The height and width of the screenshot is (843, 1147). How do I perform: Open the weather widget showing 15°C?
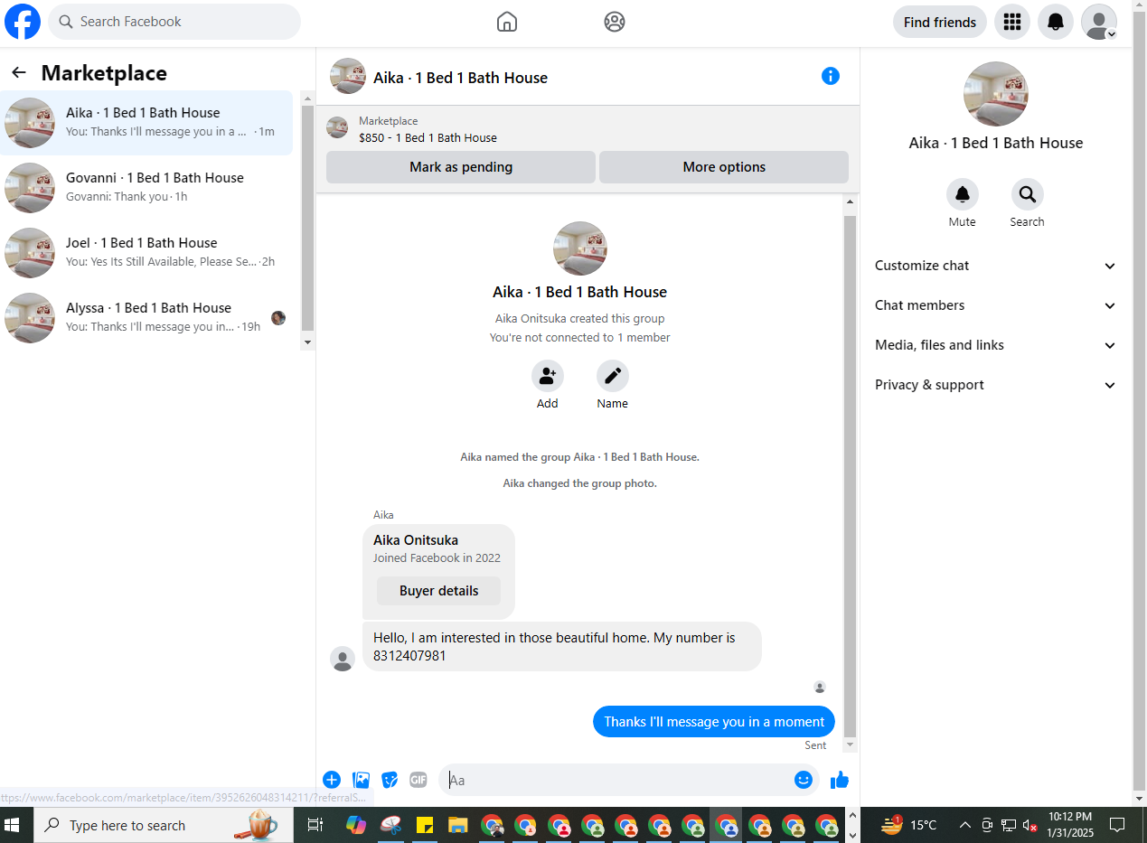pyautogui.click(x=910, y=825)
